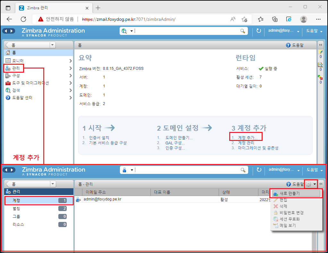Close the Zimbra 관리 tab
The width and height of the screenshot is (328, 253).
click(87, 8)
